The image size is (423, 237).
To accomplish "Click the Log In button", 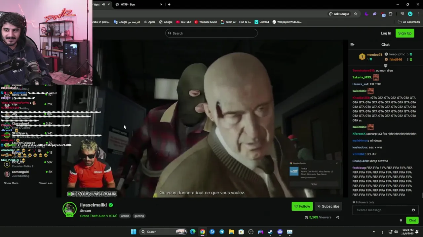I will tap(386, 33).
